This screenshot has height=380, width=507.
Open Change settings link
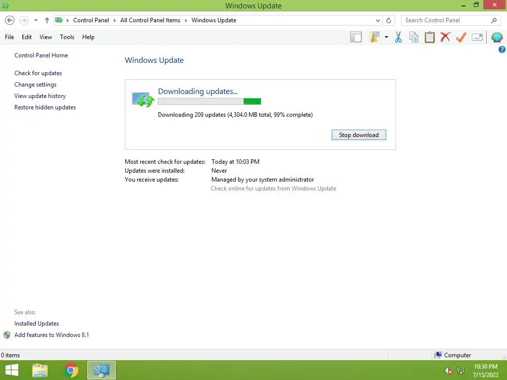(35, 84)
